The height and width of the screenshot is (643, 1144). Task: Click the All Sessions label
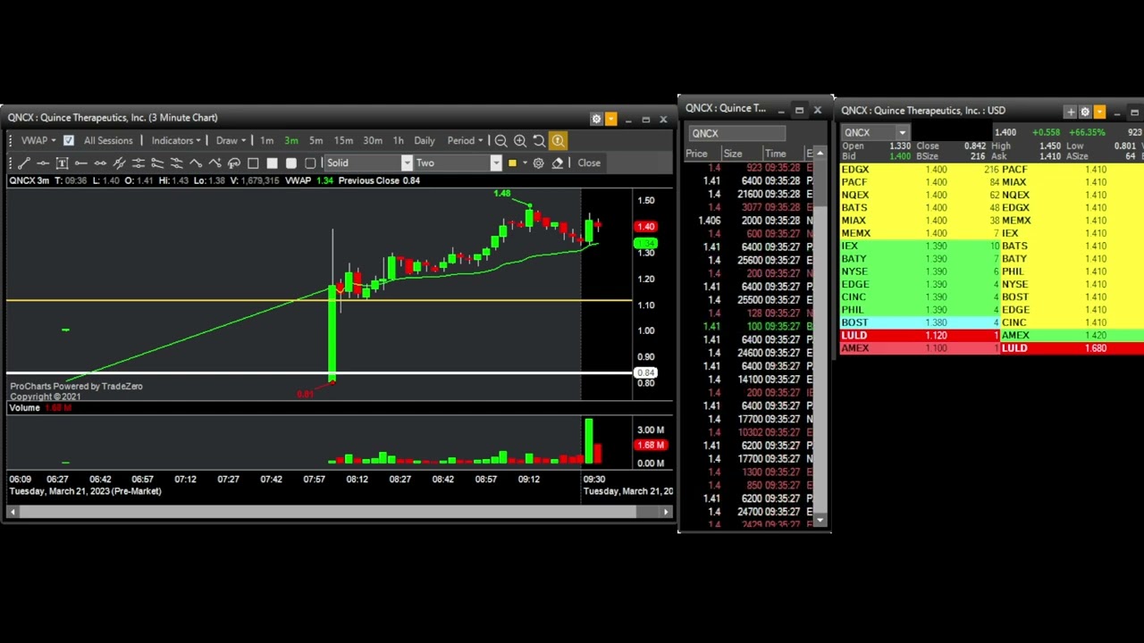click(x=108, y=140)
